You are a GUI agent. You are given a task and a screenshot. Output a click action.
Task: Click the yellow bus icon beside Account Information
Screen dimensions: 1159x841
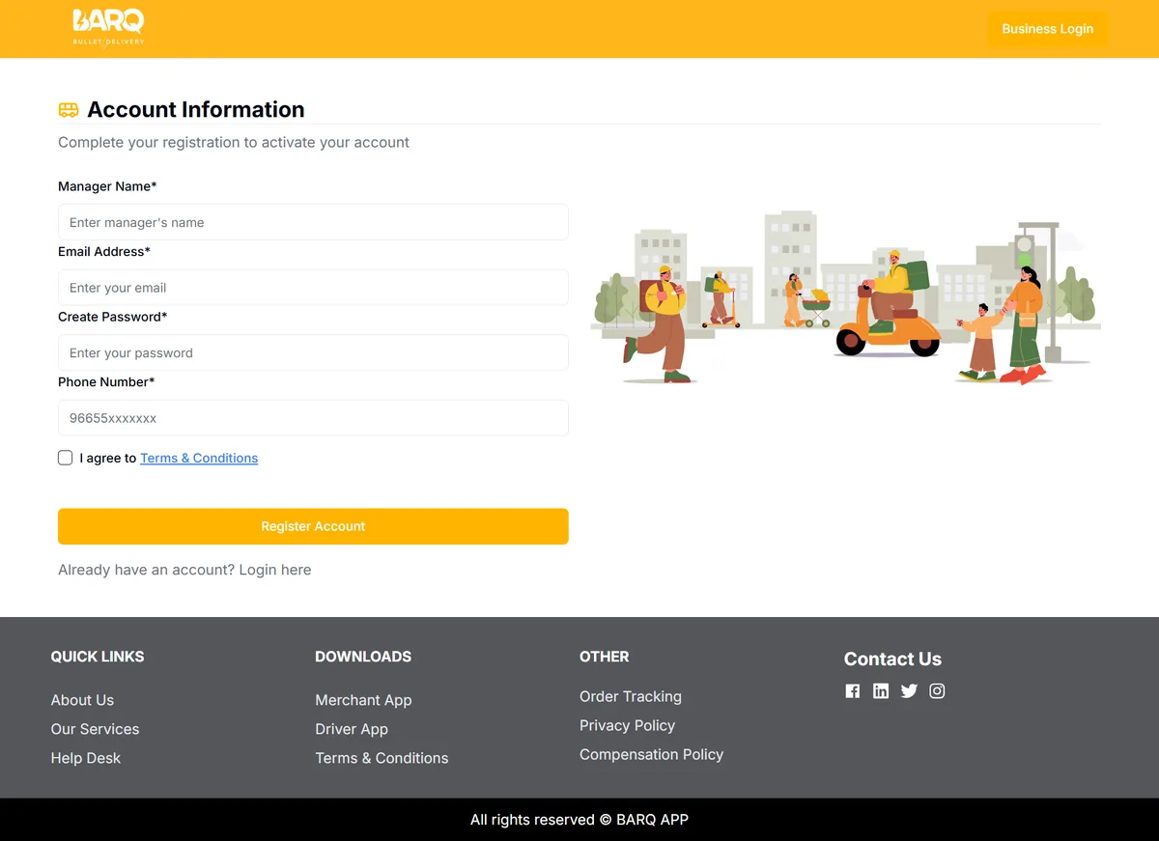point(68,110)
